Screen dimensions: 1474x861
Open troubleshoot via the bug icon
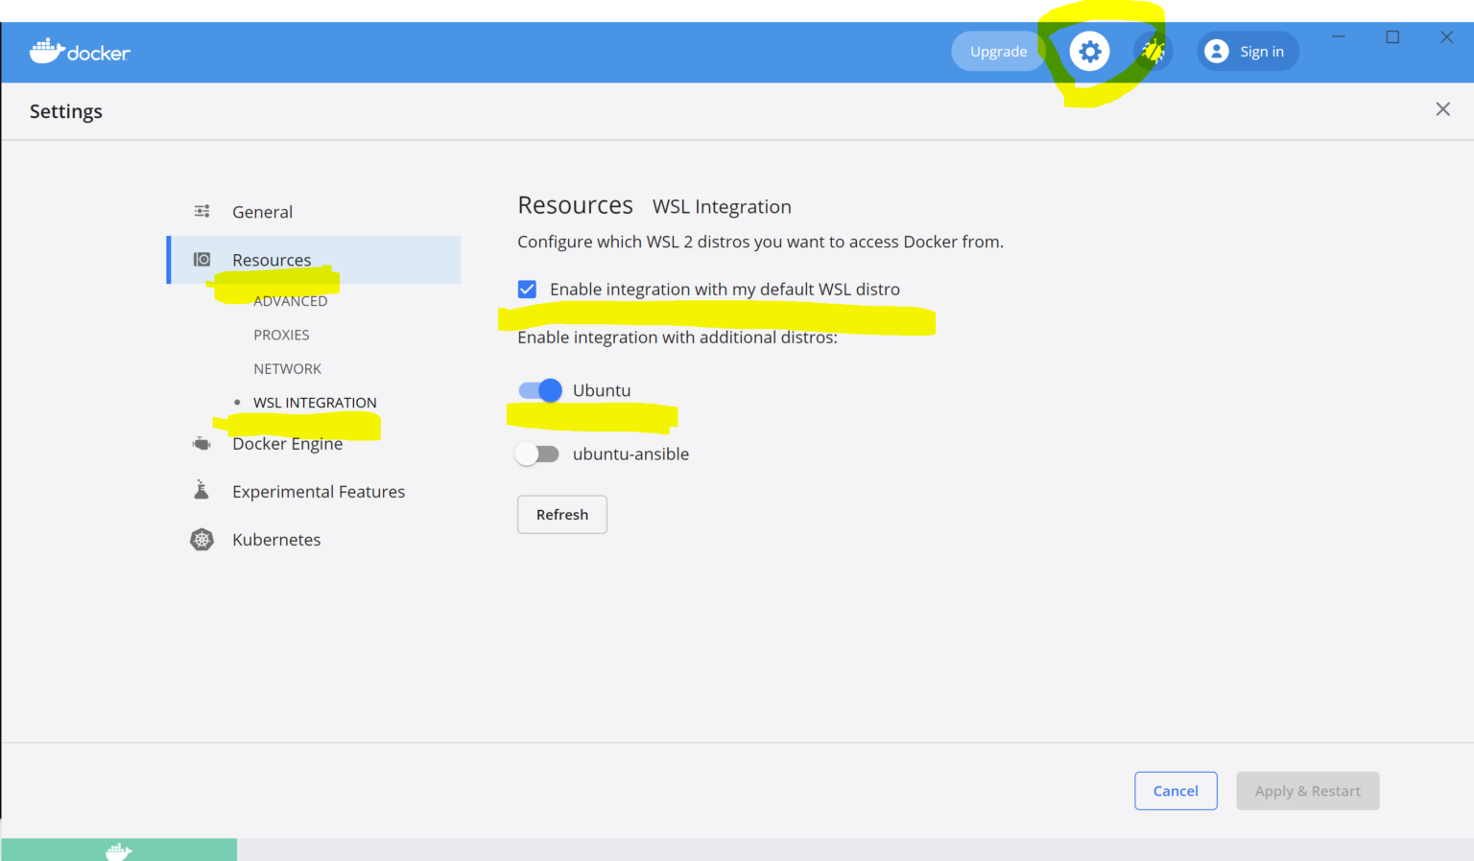[x=1153, y=51]
